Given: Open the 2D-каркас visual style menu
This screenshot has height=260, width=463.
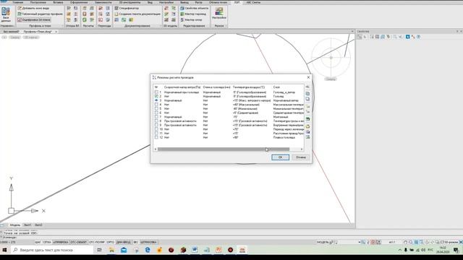Looking at the screenshot, I should [30, 38].
